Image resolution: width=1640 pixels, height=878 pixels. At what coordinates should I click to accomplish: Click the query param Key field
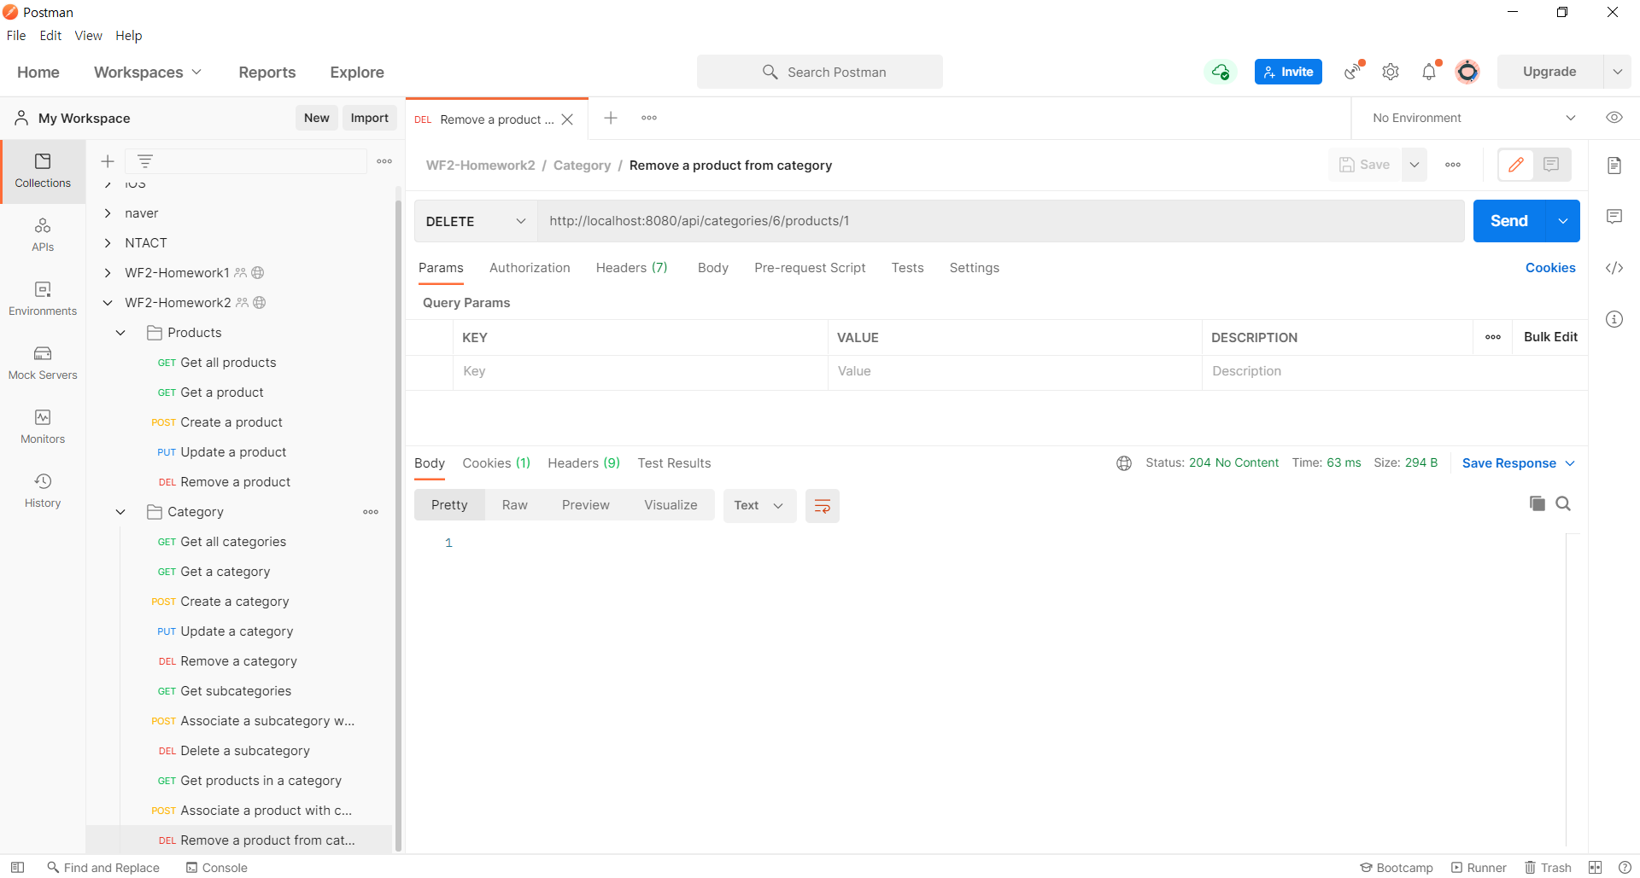641,371
